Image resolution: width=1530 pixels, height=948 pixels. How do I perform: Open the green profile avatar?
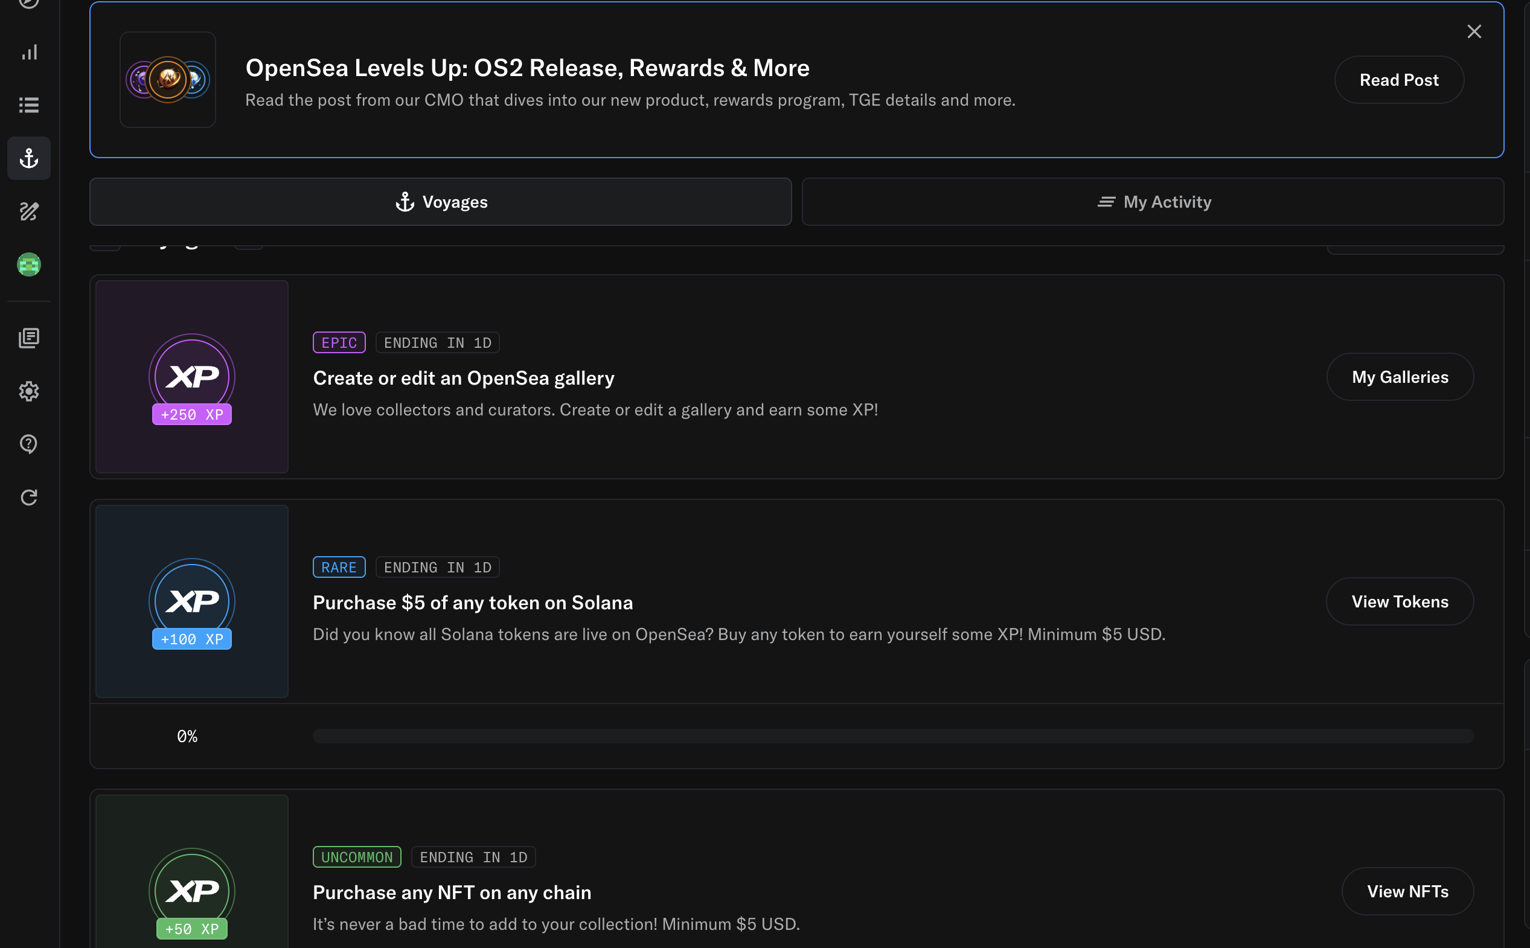pos(29,264)
